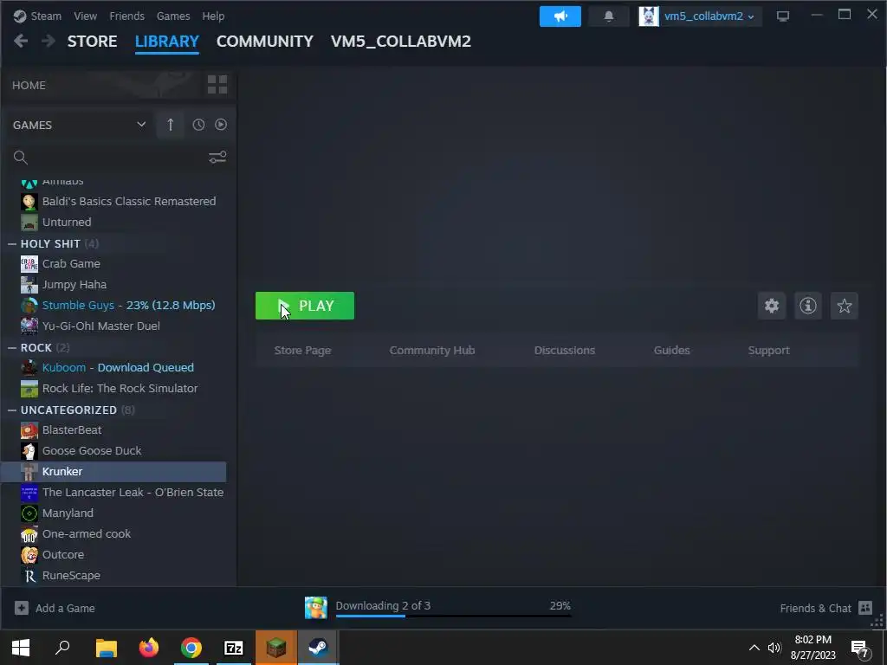Launch Krunker with the PLAY button

[305, 306]
